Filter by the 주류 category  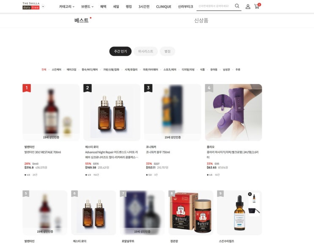tap(238, 70)
